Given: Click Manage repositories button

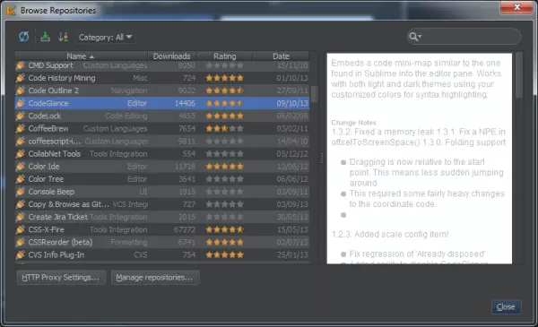Looking at the screenshot, I should (x=155, y=278).
